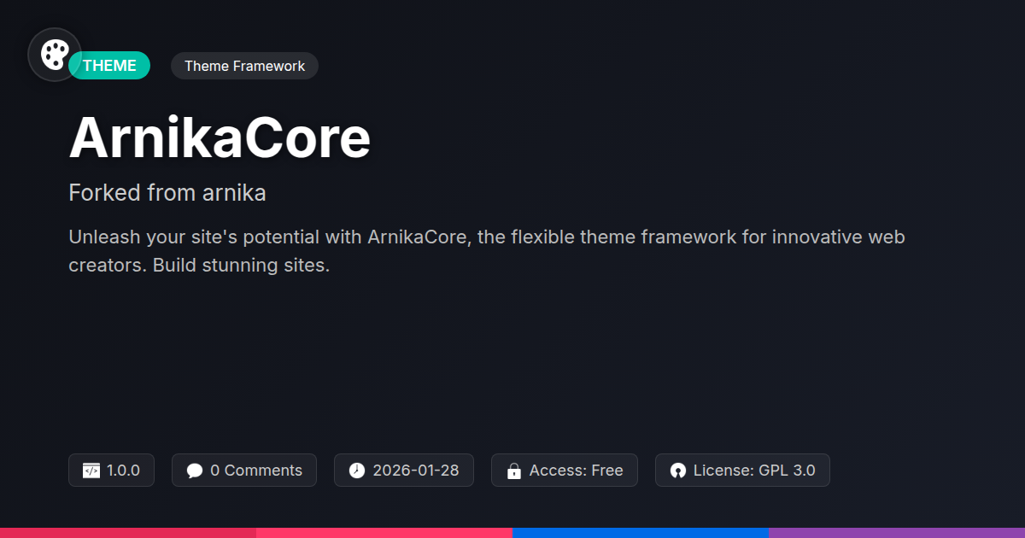This screenshot has width=1025, height=538.
Task: Open the Theme Framework category tag
Action: pos(244,66)
